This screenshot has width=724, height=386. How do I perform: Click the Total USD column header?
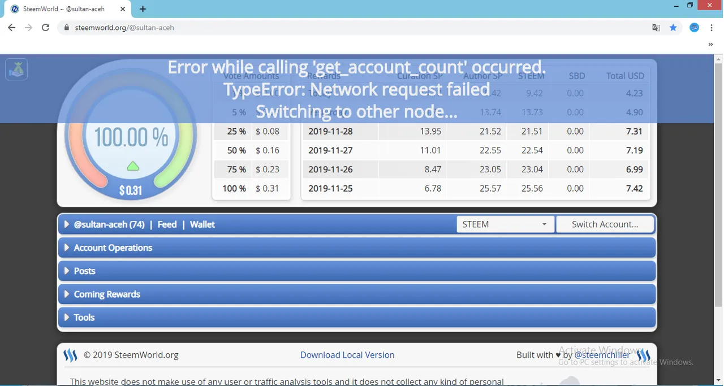coord(625,76)
